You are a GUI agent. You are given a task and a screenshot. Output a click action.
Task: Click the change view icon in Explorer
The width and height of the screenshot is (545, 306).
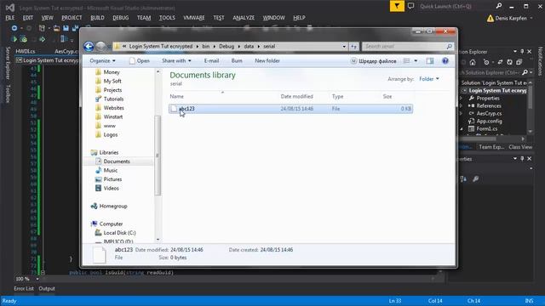click(x=406, y=60)
